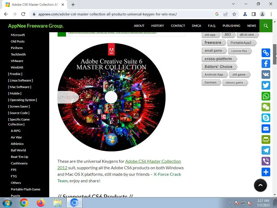277x208 pixels.
Task: Open the [ Linux Software ] category
Action: [x=20, y=80]
